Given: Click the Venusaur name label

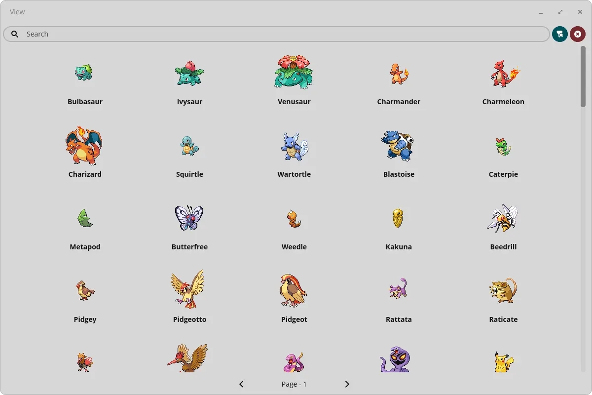Looking at the screenshot, I should coord(294,102).
